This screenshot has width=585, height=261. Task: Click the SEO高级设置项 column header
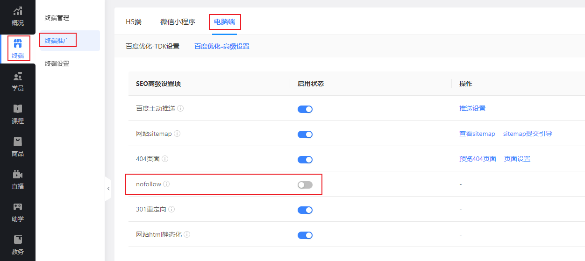pos(158,84)
